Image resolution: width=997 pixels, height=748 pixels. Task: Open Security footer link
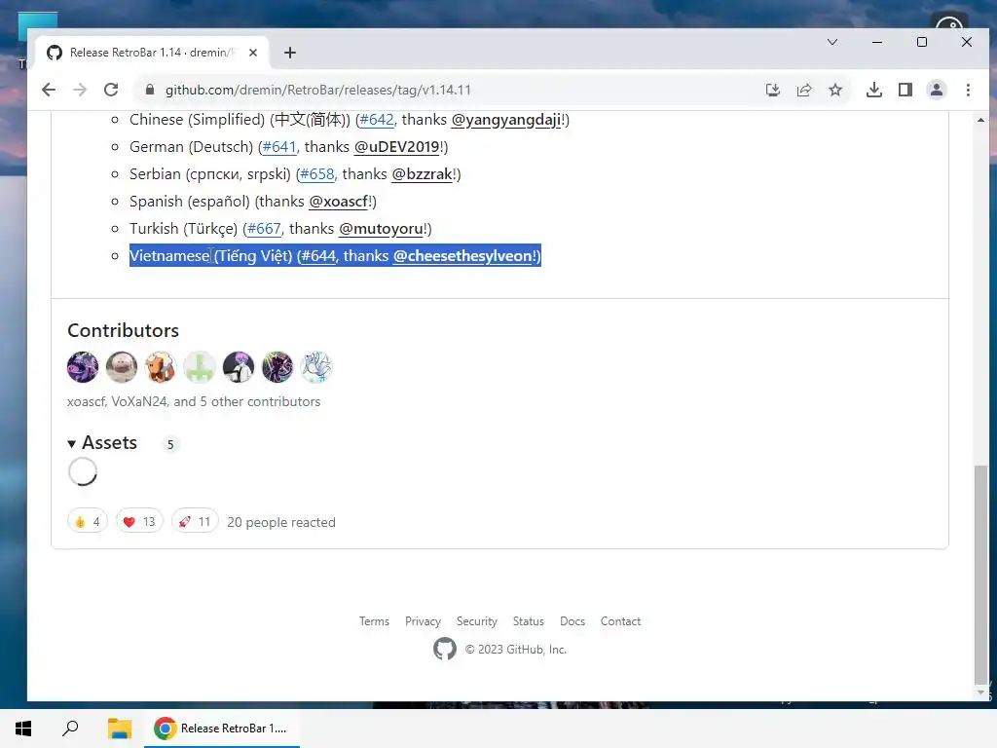tap(477, 621)
